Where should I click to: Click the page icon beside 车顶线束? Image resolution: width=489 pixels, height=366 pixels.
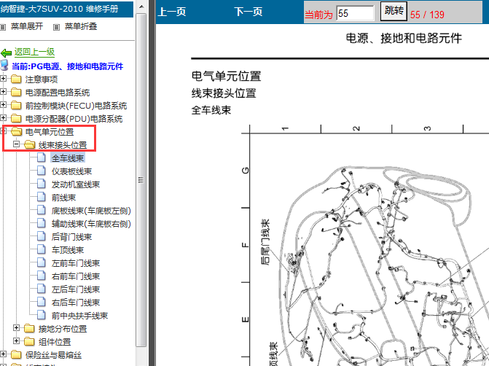coord(42,249)
